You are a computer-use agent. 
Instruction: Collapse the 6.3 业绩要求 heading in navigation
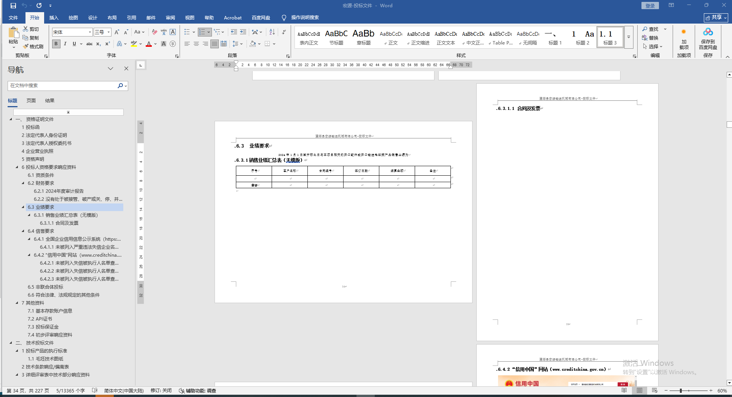(x=23, y=207)
